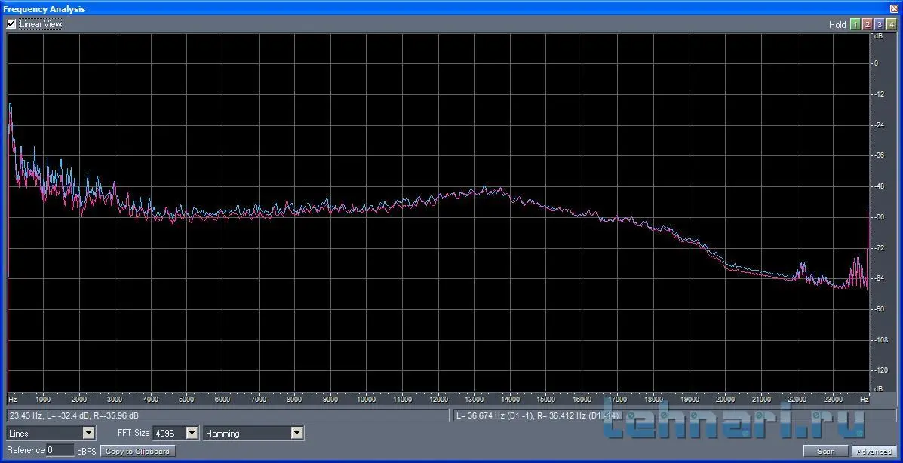The width and height of the screenshot is (903, 463).
Task: Open the Hamming window type dropdown
Action: click(296, 433)
